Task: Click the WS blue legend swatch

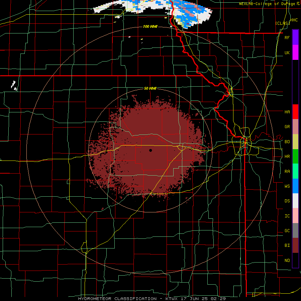Action: tap(295, 186)
